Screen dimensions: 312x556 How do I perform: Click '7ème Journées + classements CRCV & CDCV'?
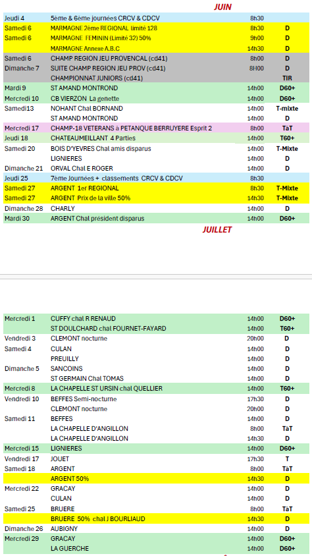117,179
